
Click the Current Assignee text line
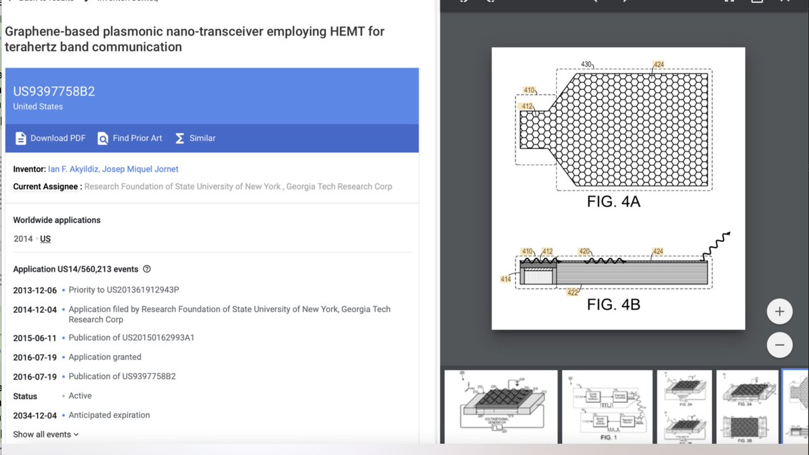tap(202, 187)
